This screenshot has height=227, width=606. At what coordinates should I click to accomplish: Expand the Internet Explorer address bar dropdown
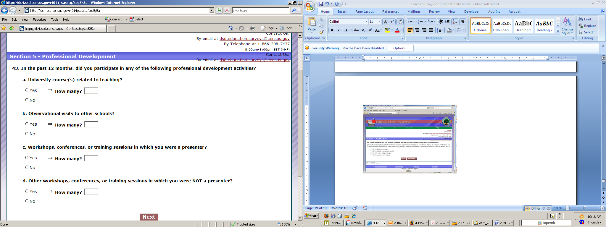[x=212, y=10]
